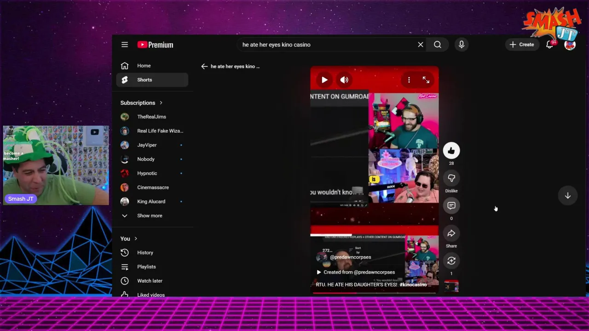589x331 pixels.
Task: Dislike this Short
Action: pyautogui.click(x=451, y=178)
